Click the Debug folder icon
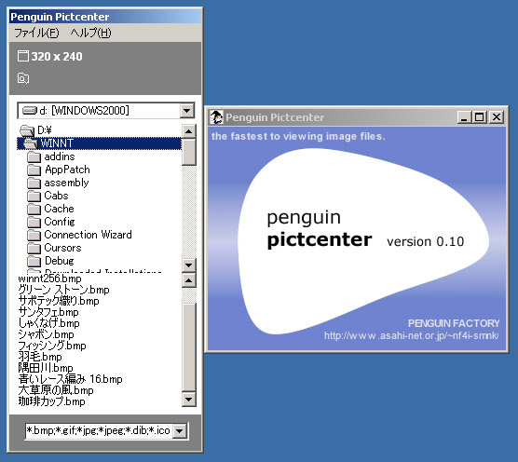Viewport: 518px width, 462px height. point(34,261)
